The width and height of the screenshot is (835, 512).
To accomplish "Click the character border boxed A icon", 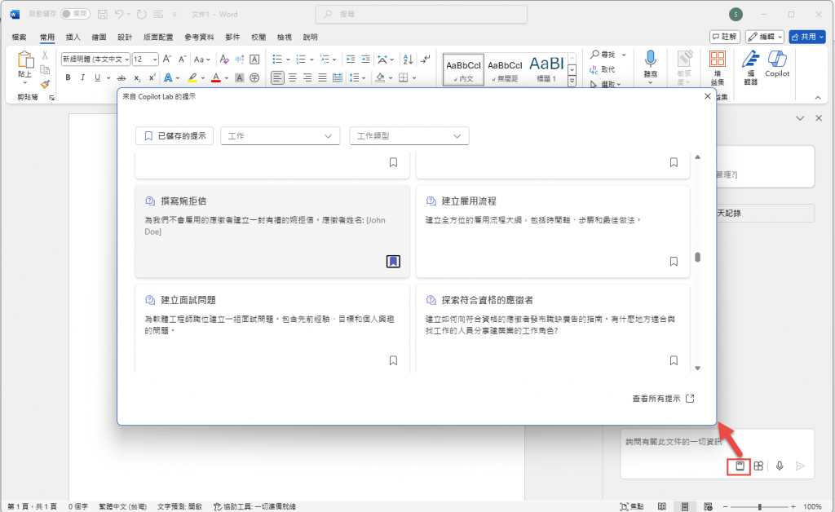I will pos(254,59).
